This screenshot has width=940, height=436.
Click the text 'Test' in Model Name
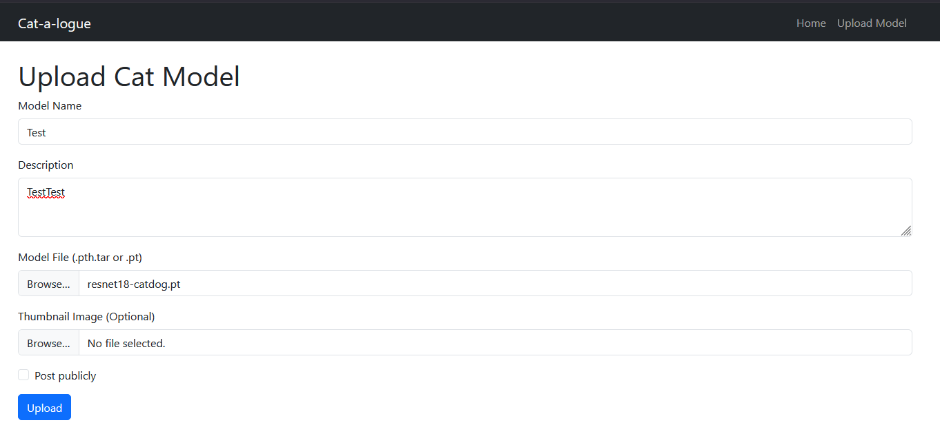(x=37, y=133)
